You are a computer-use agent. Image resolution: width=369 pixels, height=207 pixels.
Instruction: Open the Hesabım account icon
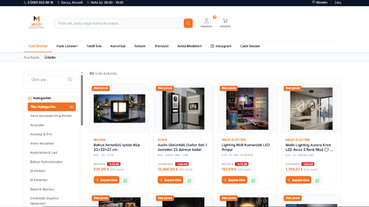point(207,23)
